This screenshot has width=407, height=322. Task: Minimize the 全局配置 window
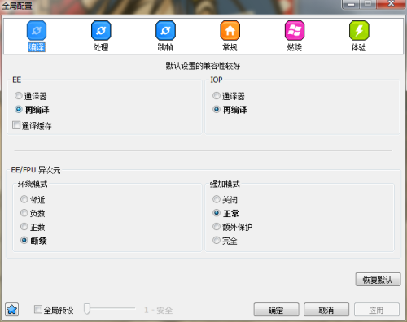click(352, 4)
